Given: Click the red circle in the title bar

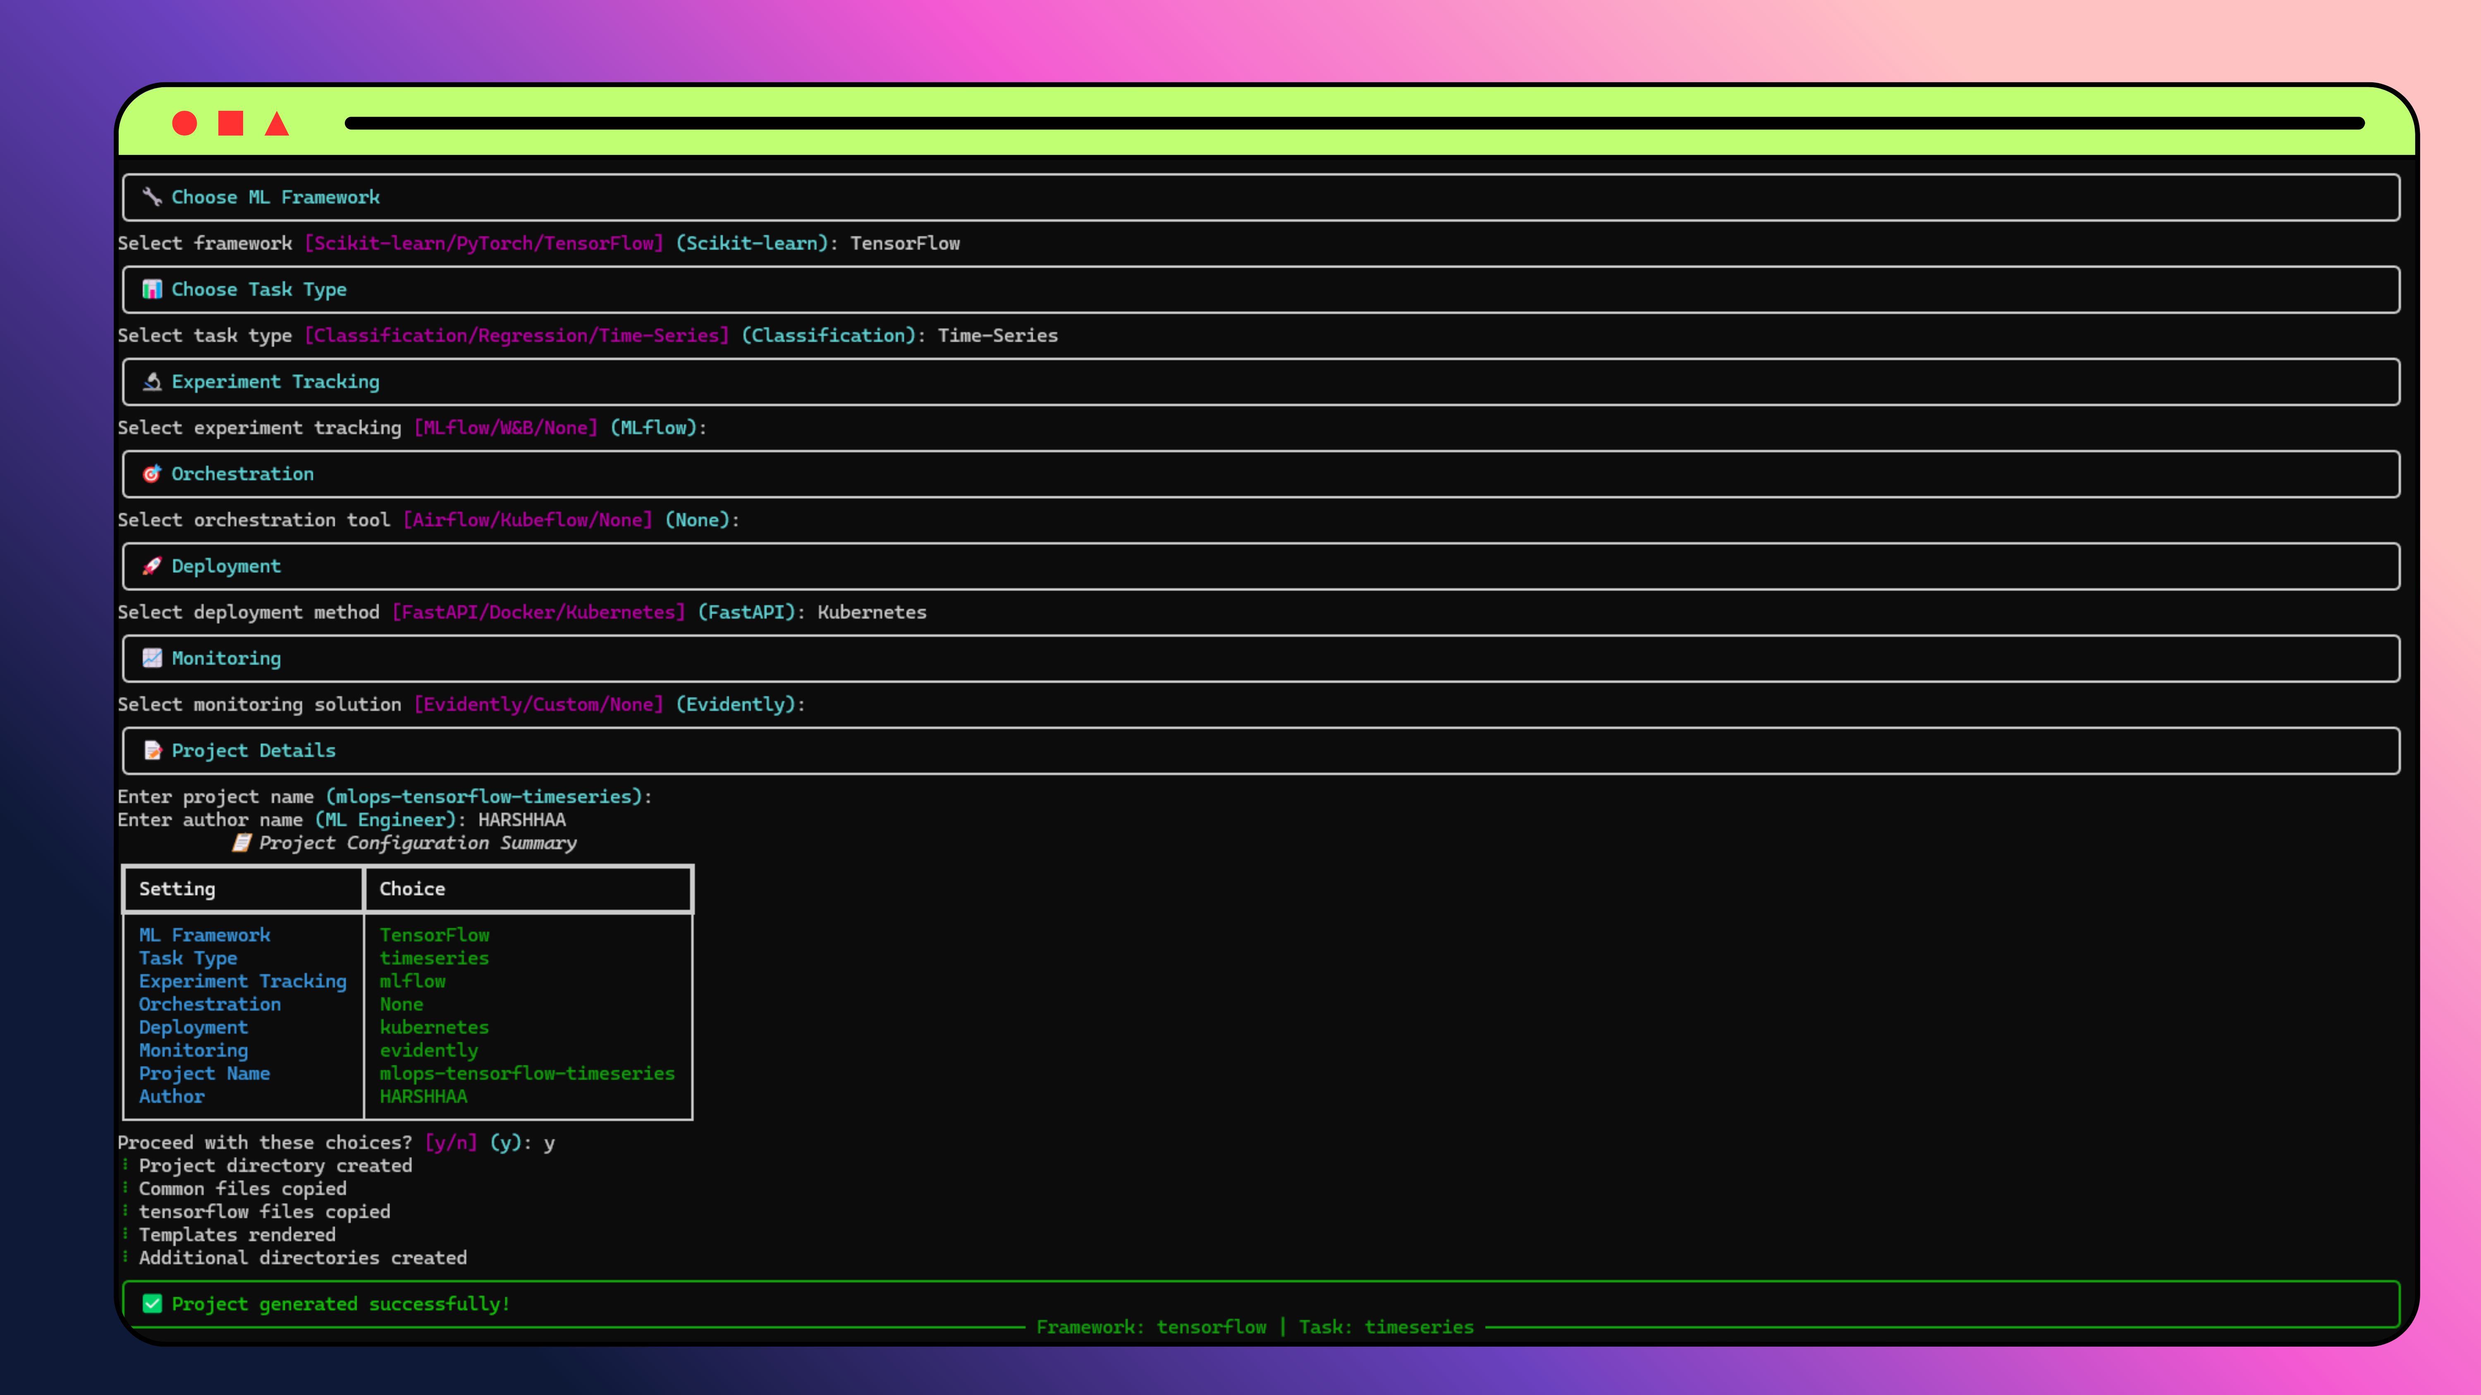Looking at the screenshot, I should coord(184,123).
